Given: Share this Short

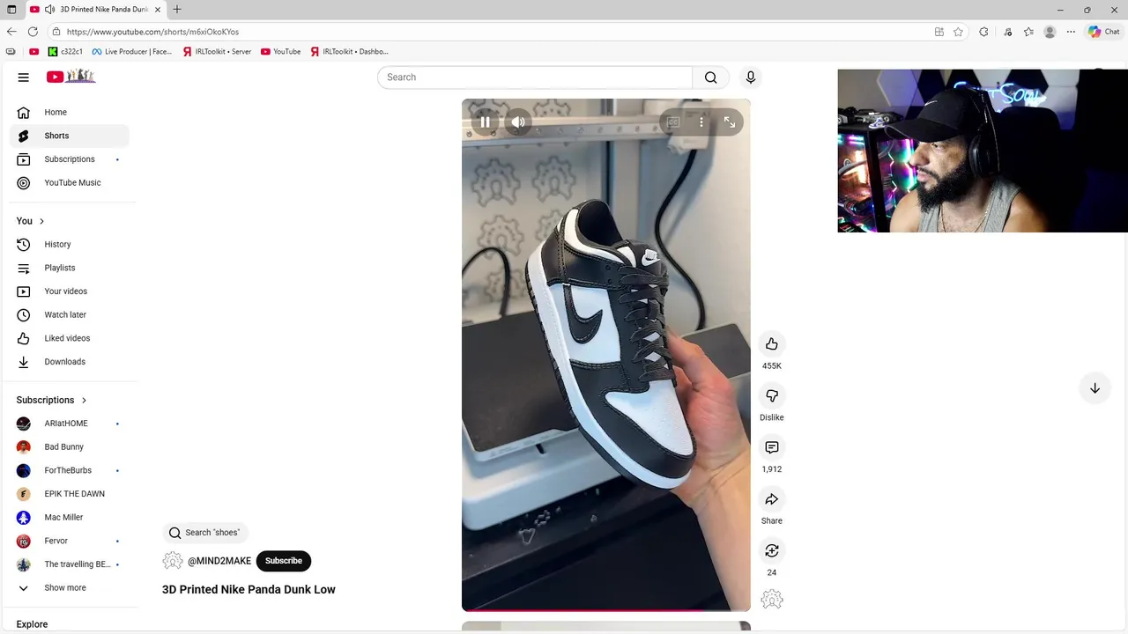Looking at the screenshot, I should point(772,499).
